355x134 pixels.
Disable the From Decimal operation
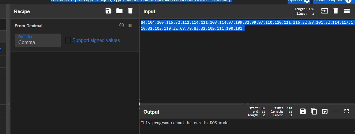pos(122,25)
